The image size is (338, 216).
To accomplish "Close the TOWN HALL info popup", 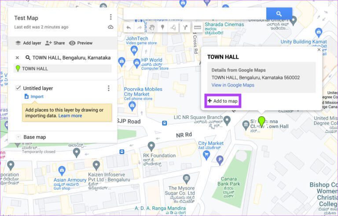I will click(319, 50).
